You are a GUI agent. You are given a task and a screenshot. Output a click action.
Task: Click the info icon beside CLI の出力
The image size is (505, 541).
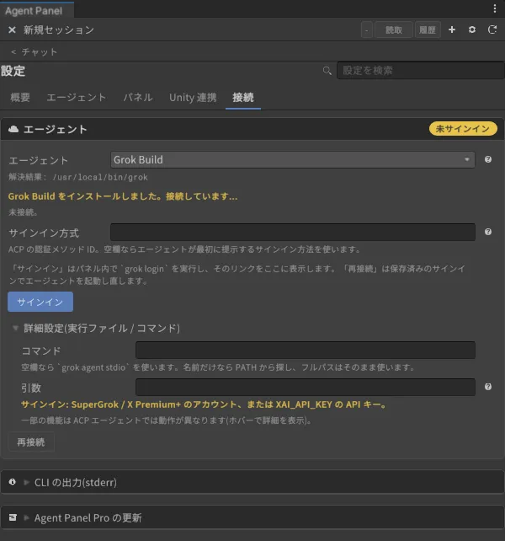[13, 482]
